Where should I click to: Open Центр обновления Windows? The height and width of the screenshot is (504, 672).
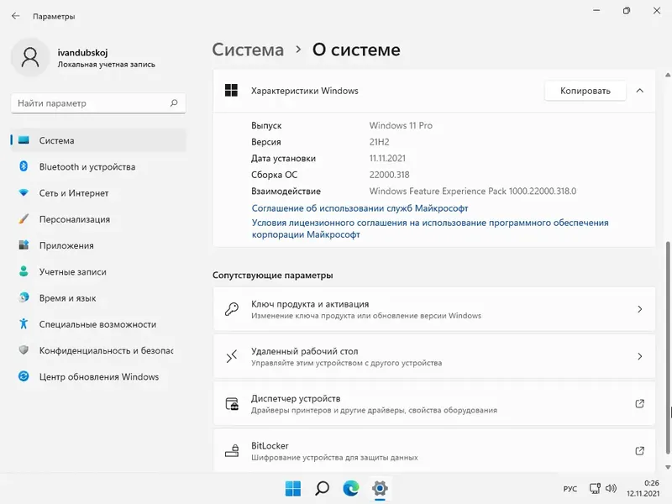98,376
